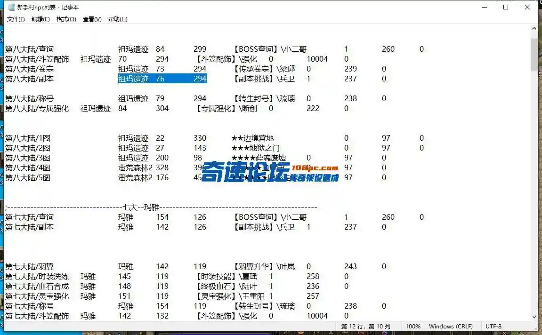Screen dimensions: 542x335
Task: Click the highlighted 祖玛遗迹 76 294 selection
Action: pos(162,79)
